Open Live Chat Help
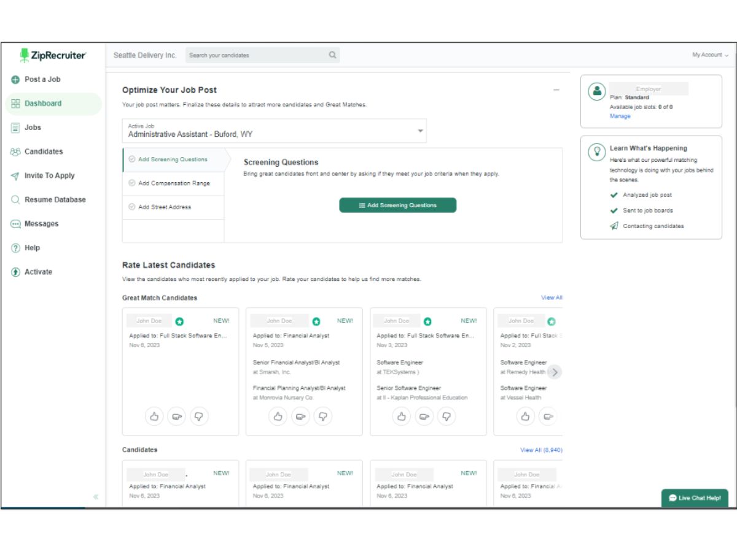This screenshot has height=552, width=737. coord(695,498)
